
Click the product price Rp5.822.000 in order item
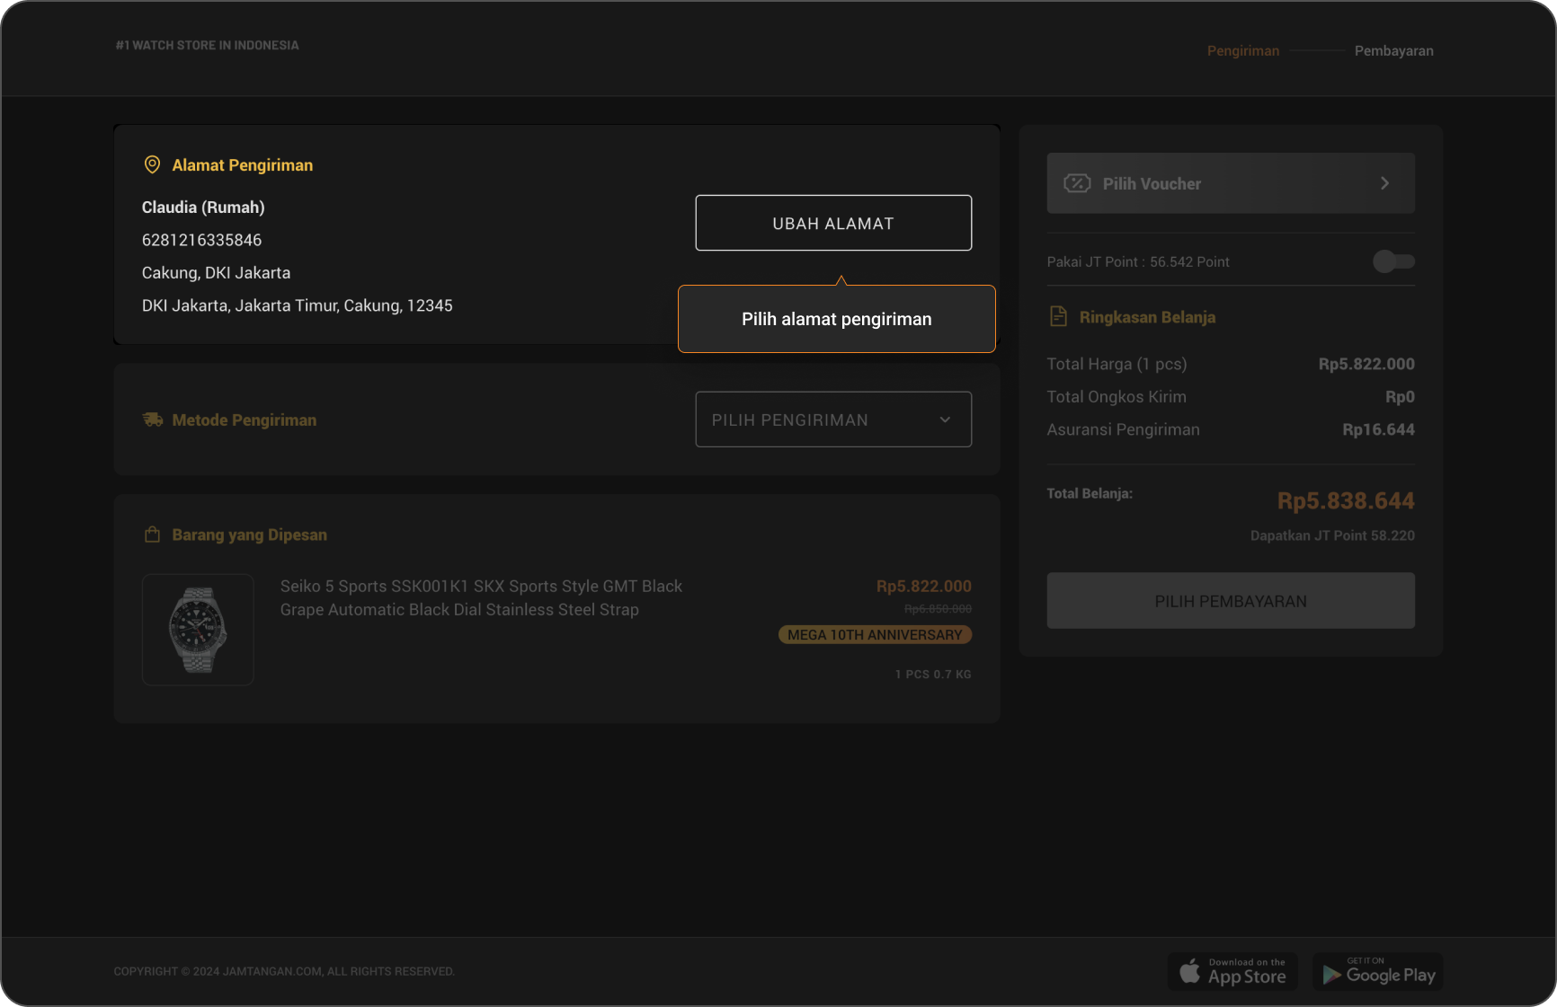coord(924,587)
